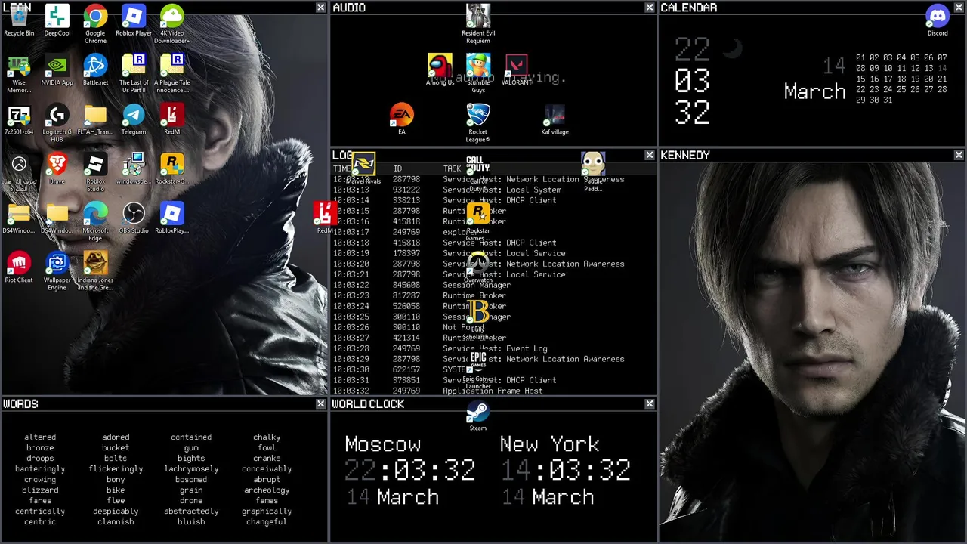The height and width of the screenshot is (544, 967).
Task: Launch the Roblox Player shortcut
Action: tap(134, 21)
